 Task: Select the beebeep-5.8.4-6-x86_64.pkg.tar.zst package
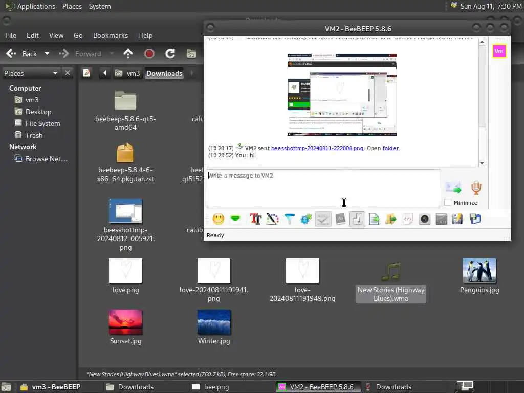(x=125, y=163)
